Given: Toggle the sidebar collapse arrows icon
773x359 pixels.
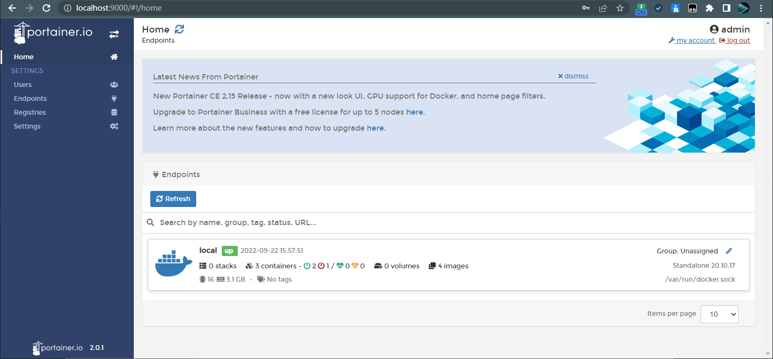Looking at the screenshot, I should 114,34.
